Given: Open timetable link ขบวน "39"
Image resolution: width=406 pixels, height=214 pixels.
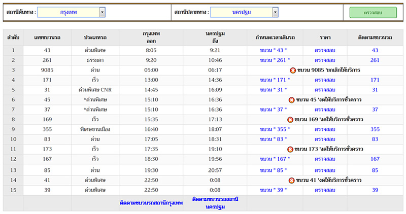Looking at the screenshot, I should tap(274, 190).
